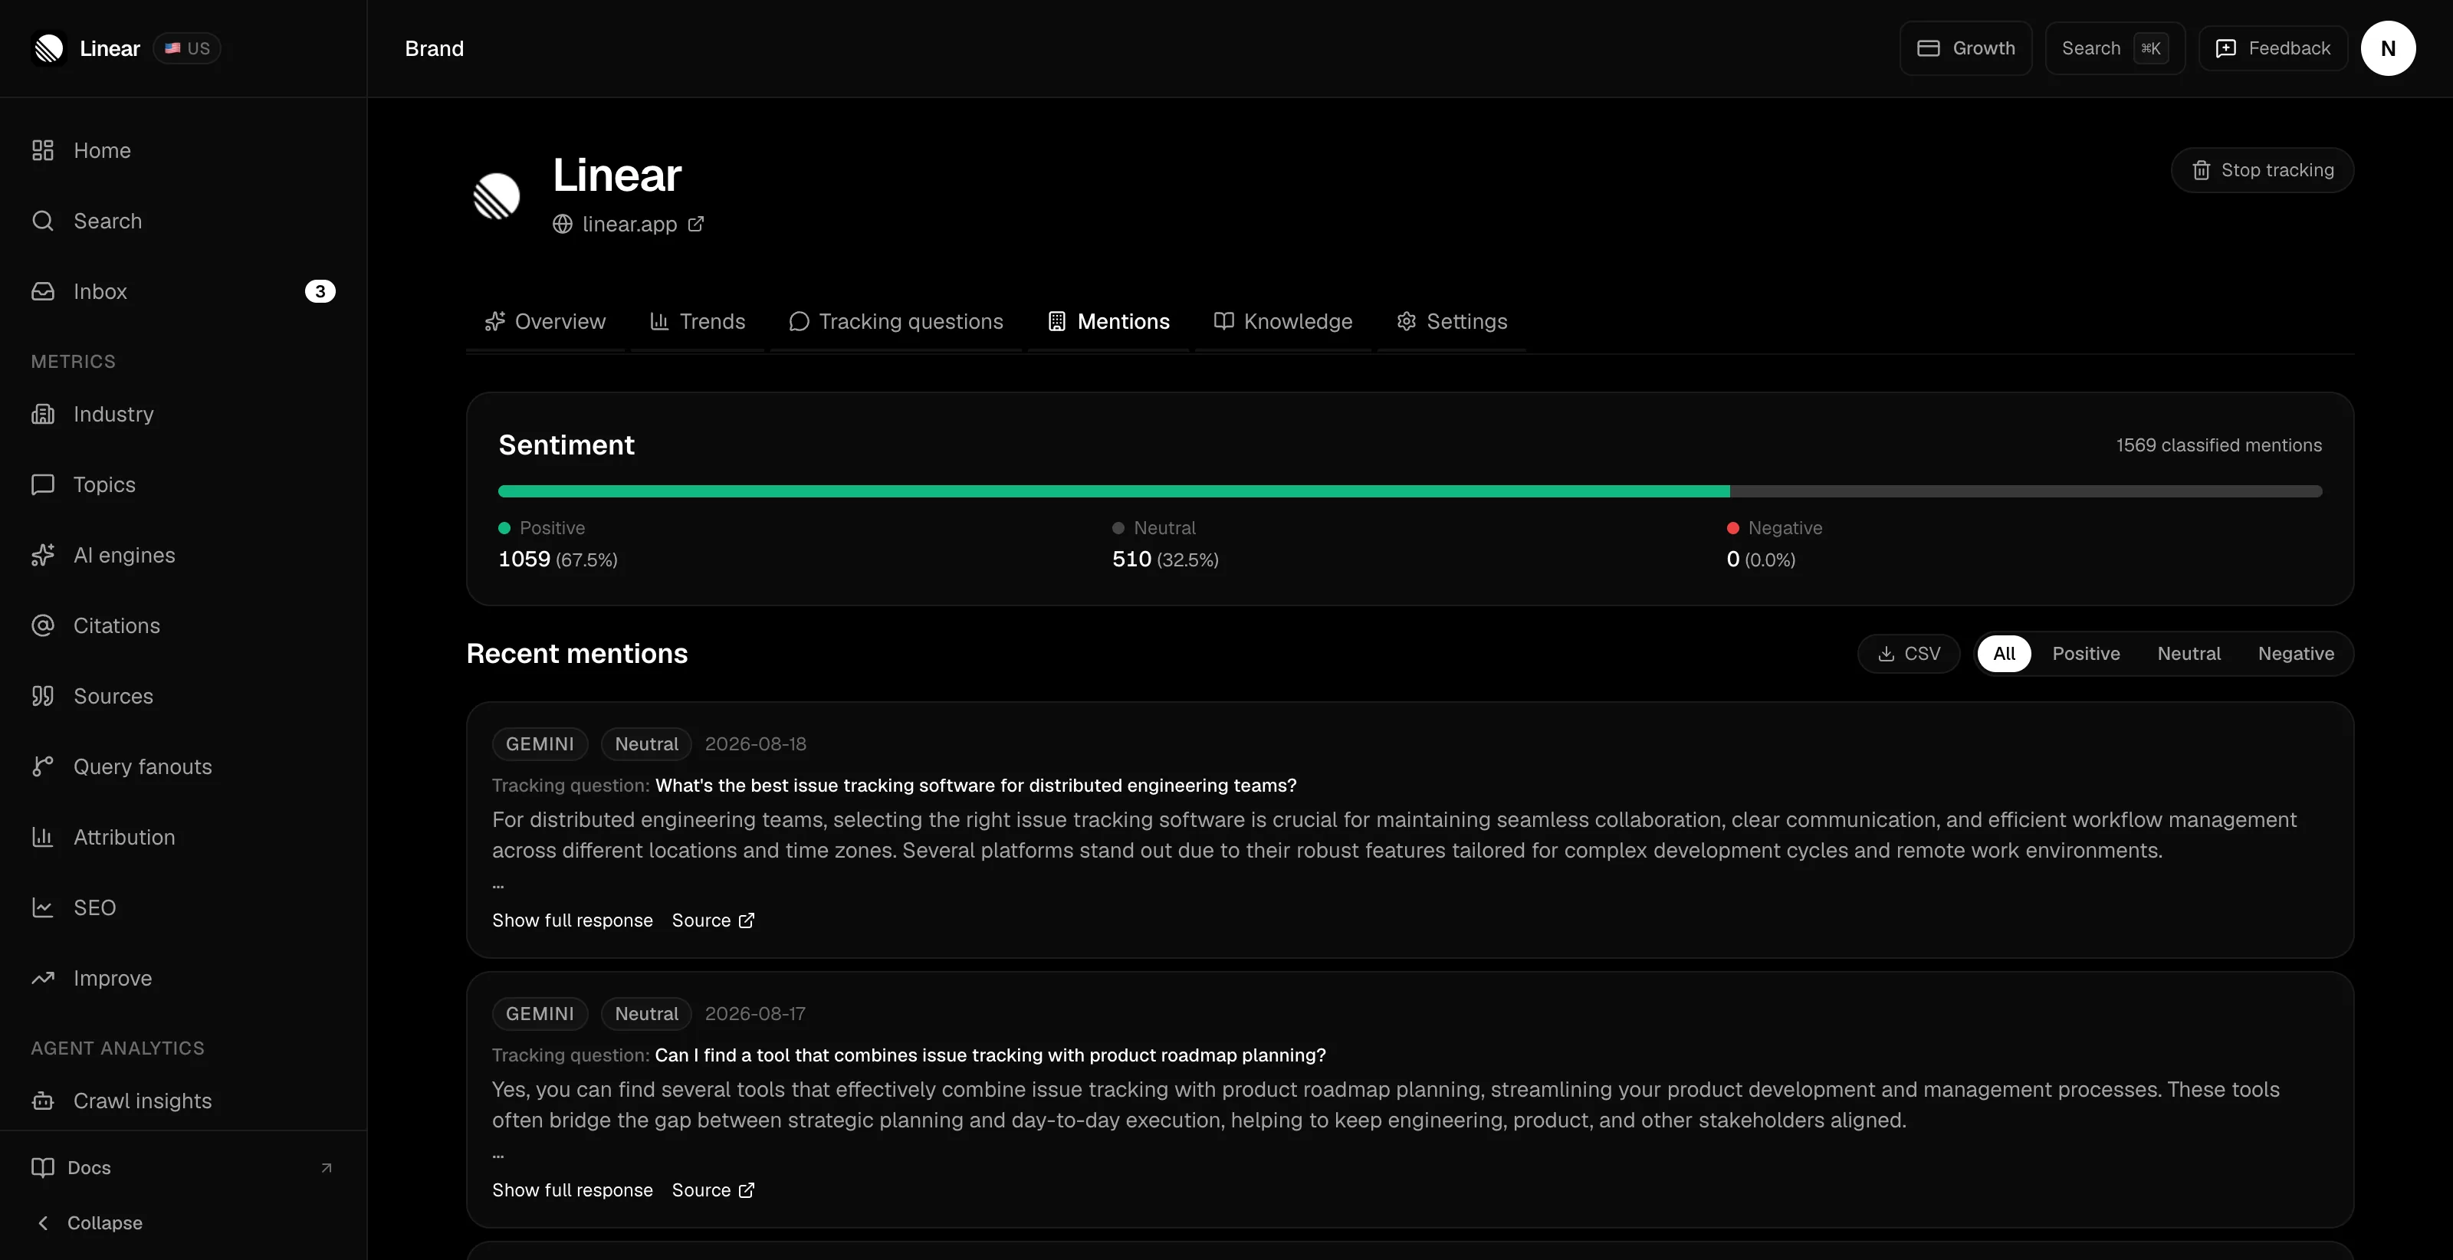Open the linear.app website link
Screen dimensions: 2453x1260
pyautogui.click(x=629, y=224)
